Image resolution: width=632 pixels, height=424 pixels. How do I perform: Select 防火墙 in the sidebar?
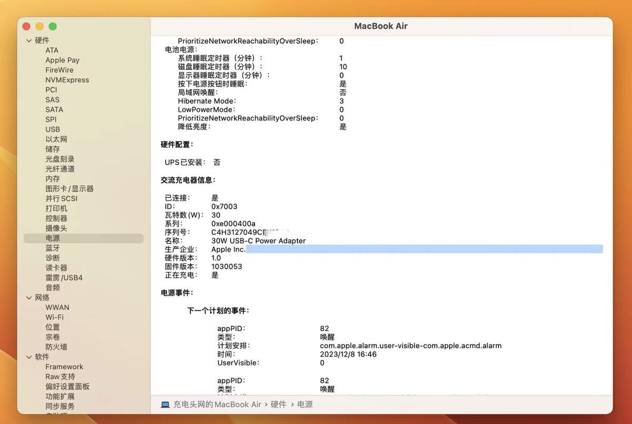click(x=56, y=347)
